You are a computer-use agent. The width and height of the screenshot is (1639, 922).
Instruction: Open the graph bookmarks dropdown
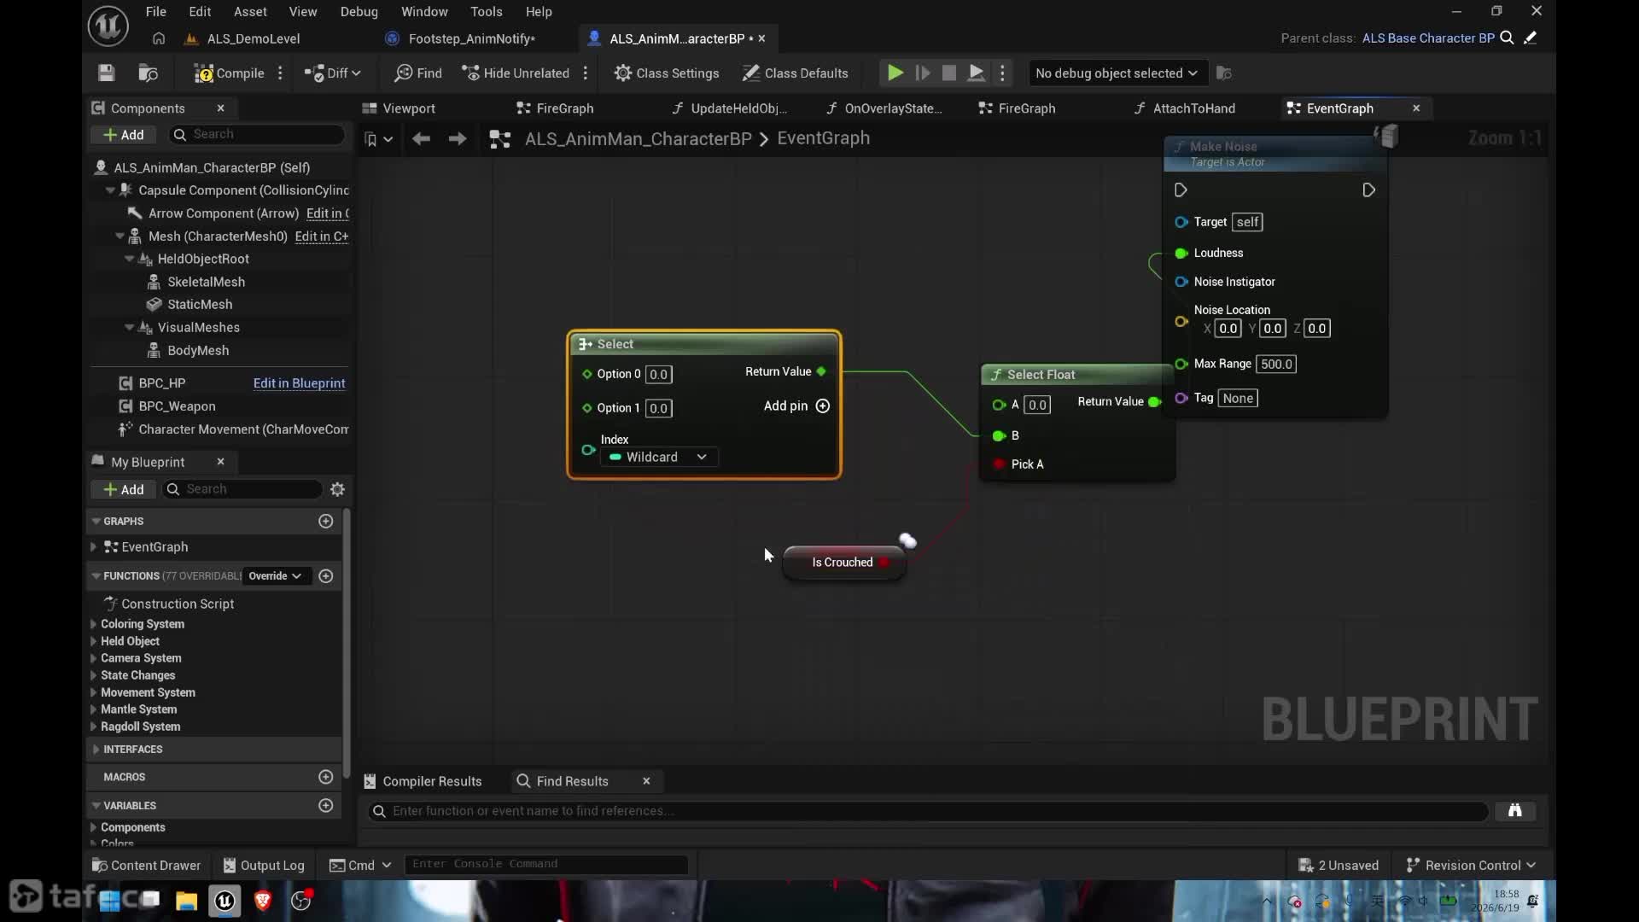coord(378,139)
